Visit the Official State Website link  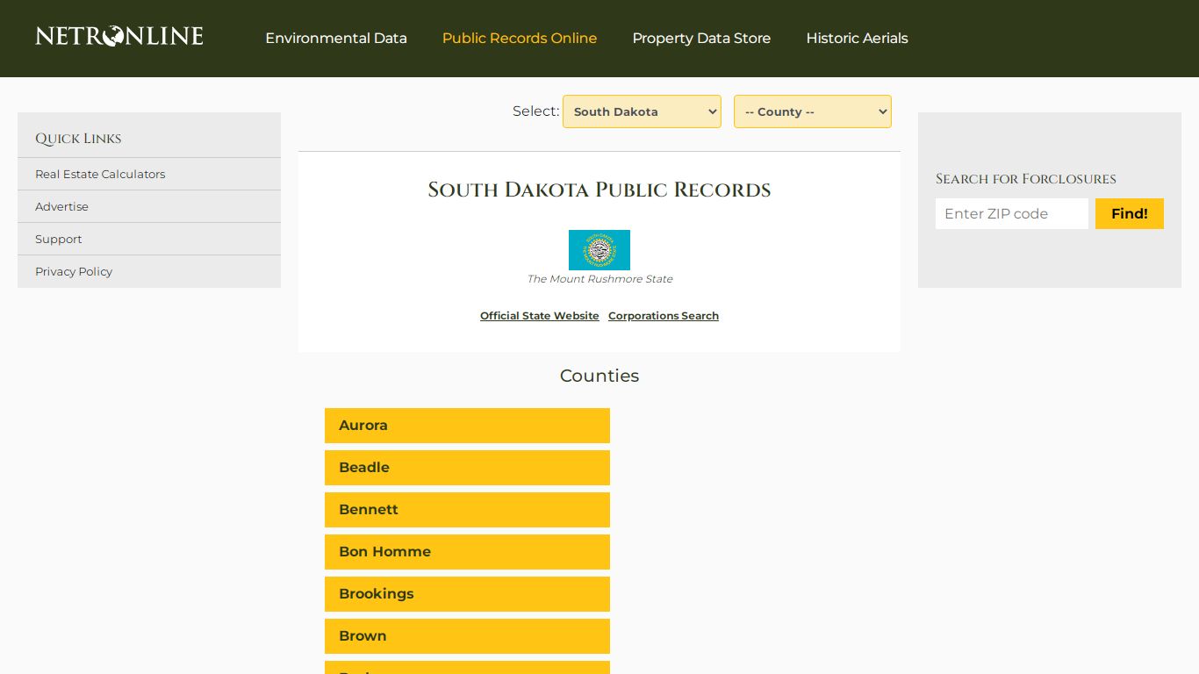coord(540,316)
